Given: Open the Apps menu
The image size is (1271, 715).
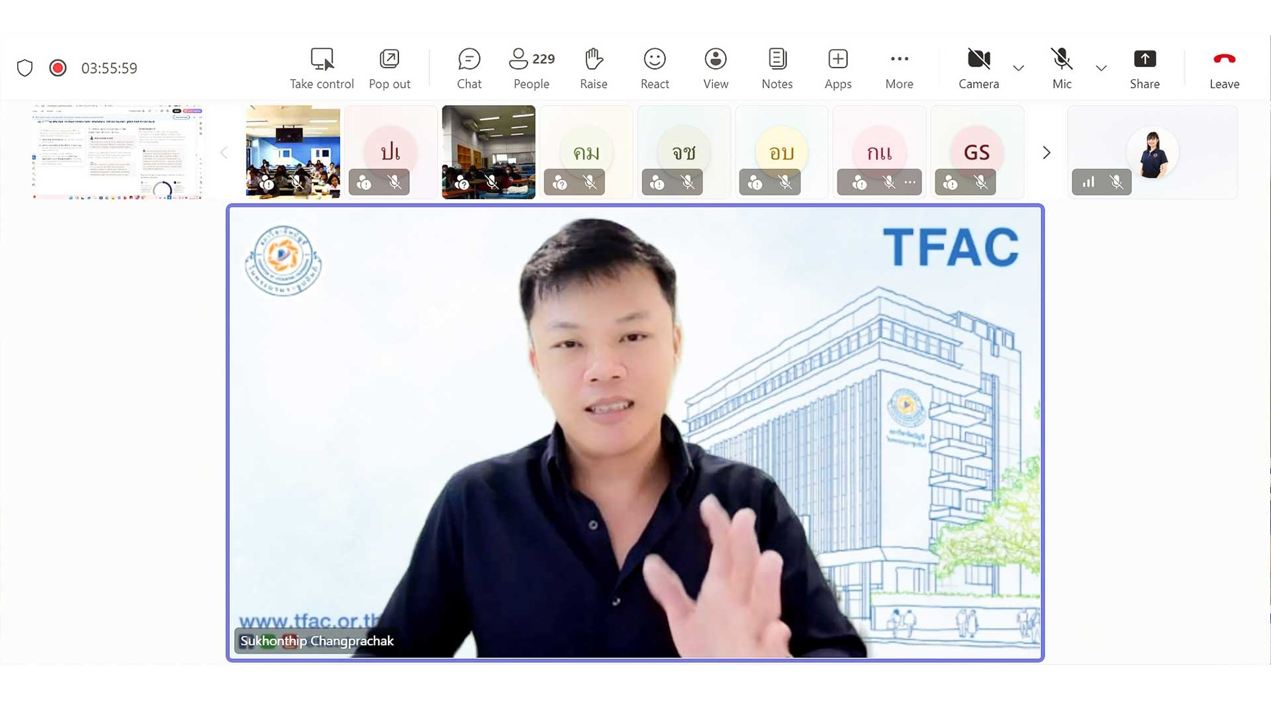Looking at the screenshot, I should (x=838, y=69).
